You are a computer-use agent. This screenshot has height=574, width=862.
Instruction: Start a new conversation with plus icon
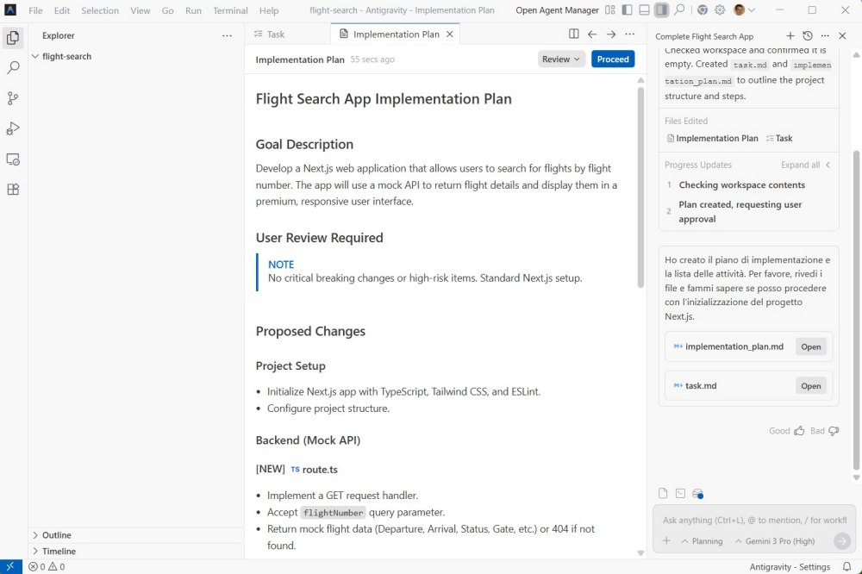pyautogui.click(x=790, y=36)
